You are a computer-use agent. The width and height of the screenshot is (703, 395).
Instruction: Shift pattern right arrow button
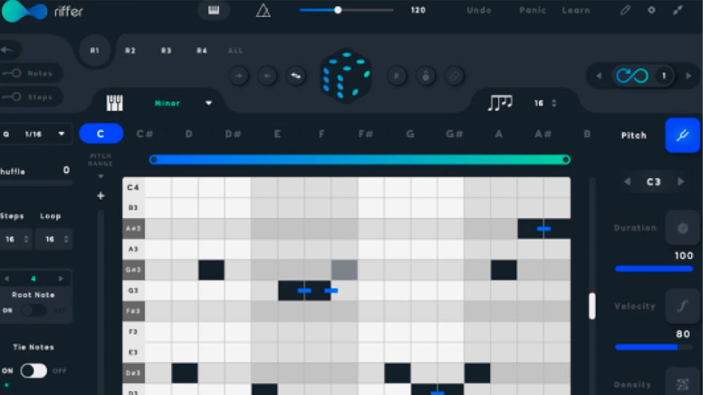pos(238,76)
